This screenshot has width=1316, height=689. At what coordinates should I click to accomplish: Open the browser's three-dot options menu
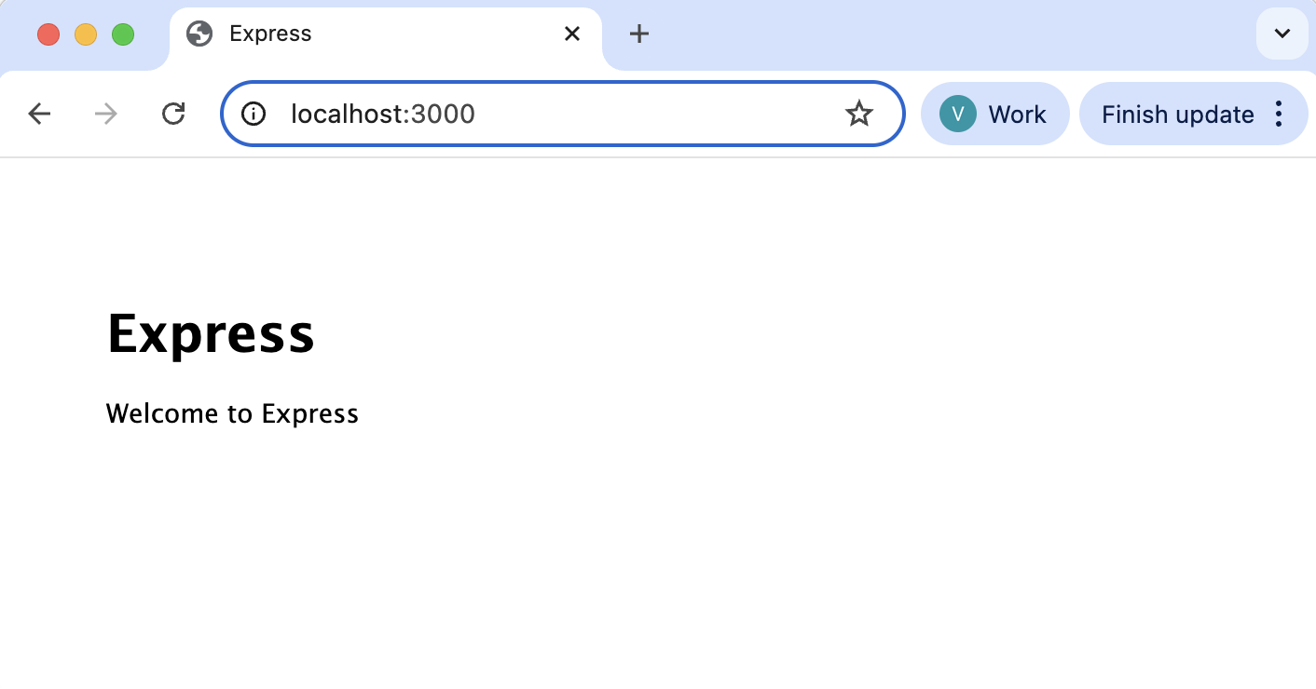tap(1279, 114)
